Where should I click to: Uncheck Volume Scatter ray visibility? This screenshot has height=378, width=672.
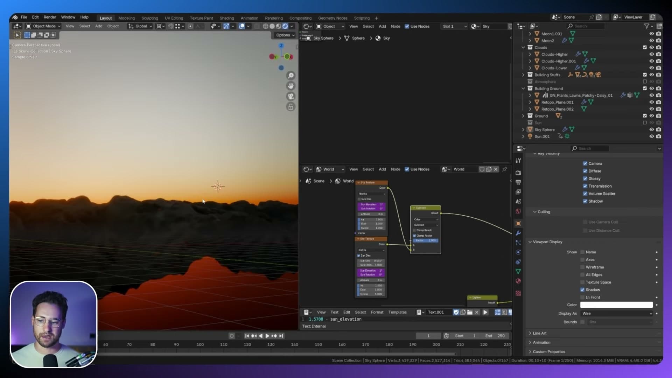pos(585,194)
